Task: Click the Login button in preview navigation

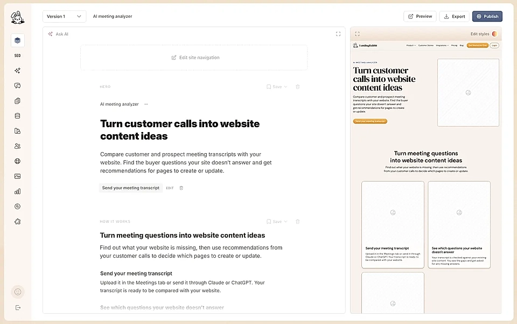Action: pyautogui.click(x=494, y=45)
